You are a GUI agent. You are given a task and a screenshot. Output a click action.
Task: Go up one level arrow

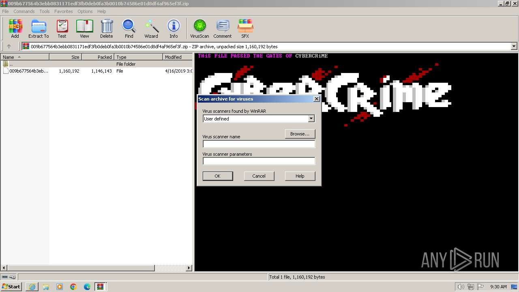(9, 46)
